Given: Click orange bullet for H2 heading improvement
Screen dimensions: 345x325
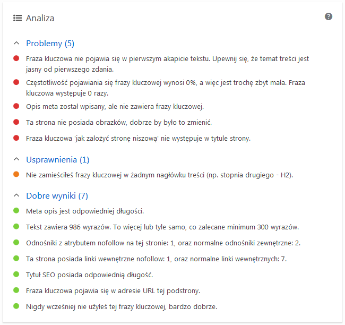Looking at the screenshot, I should [x=16, y=175].
